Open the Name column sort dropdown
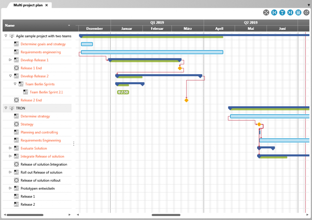This screenshot has height=220, width=312. [69, 26]
